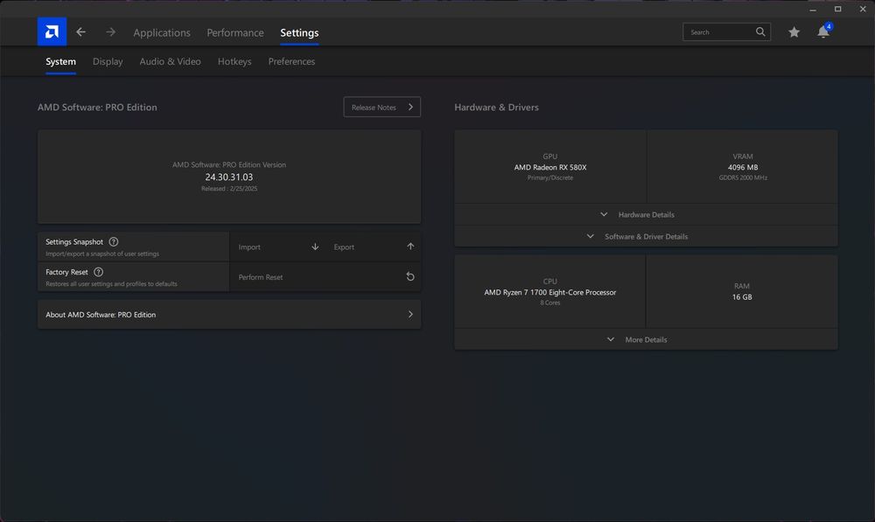Screen dimensions: 875x522
Task: Click Import settings snapshot
Action: click(x=276, y=247)
